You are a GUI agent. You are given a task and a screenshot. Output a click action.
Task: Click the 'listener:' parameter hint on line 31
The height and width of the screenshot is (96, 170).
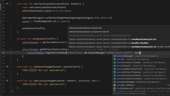tap(72, 53)
